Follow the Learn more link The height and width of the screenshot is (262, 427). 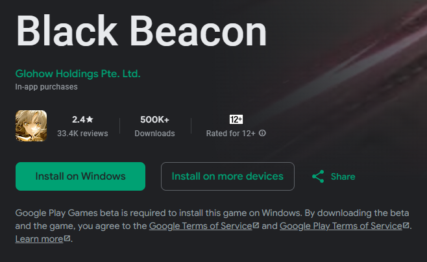[x=39, y=239]
